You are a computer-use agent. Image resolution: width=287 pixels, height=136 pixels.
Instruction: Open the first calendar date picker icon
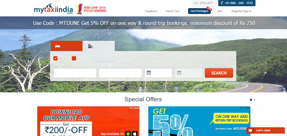click(x=149, y=73)
